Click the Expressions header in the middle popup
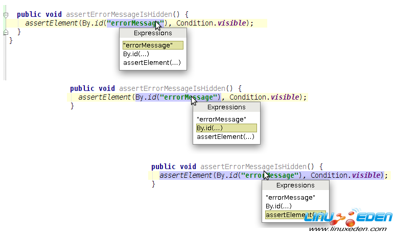Viewport: 397px width, 236px height. 226,107
